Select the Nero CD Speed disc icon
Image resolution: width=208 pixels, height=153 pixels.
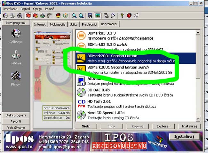coord(81,115)
